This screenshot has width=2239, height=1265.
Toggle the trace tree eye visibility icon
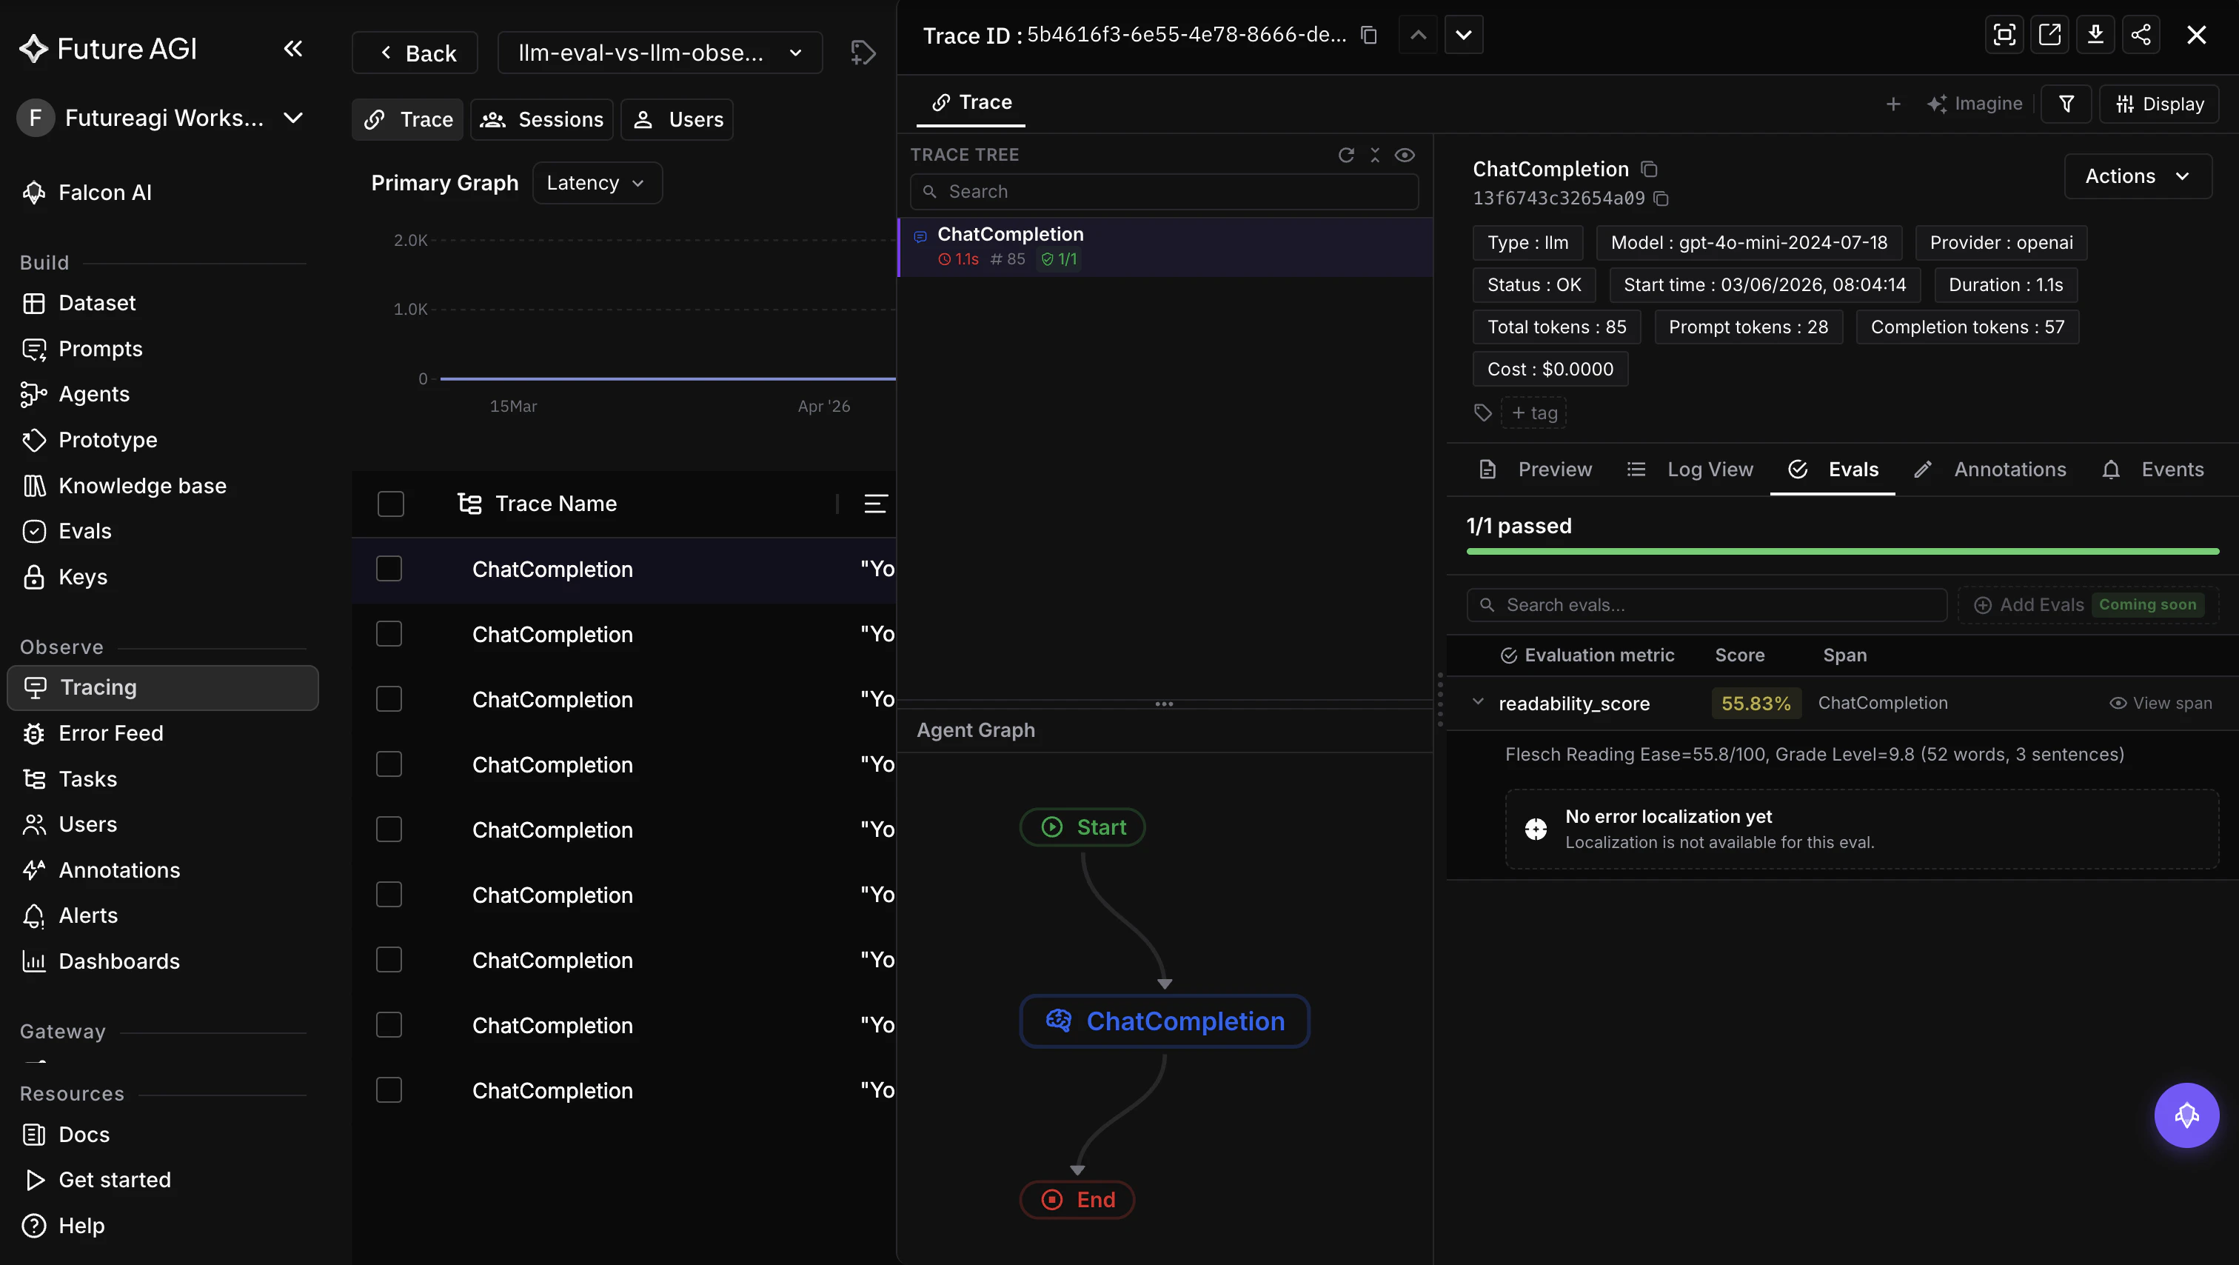click(1405, 155)
